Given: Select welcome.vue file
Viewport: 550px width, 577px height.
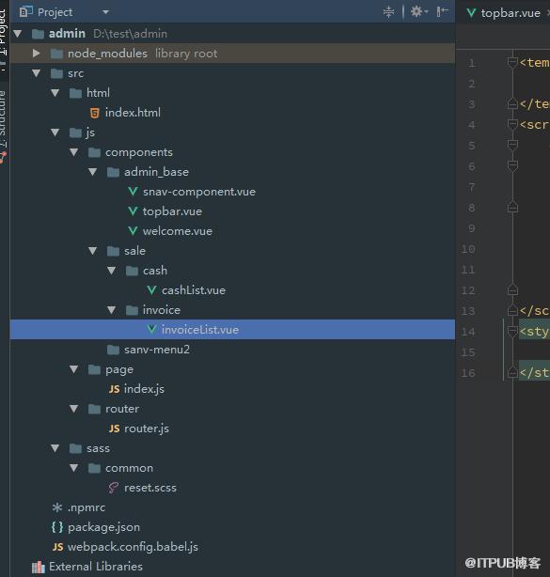Looking at the screenshot, I should (x=178, y=231).
